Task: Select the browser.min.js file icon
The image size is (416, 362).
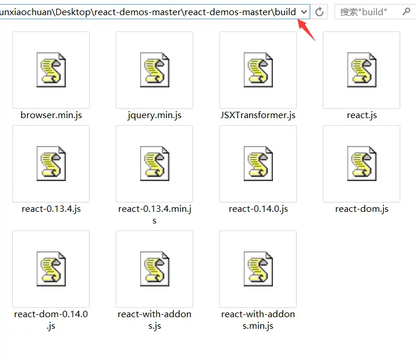Action: point(51,70)
